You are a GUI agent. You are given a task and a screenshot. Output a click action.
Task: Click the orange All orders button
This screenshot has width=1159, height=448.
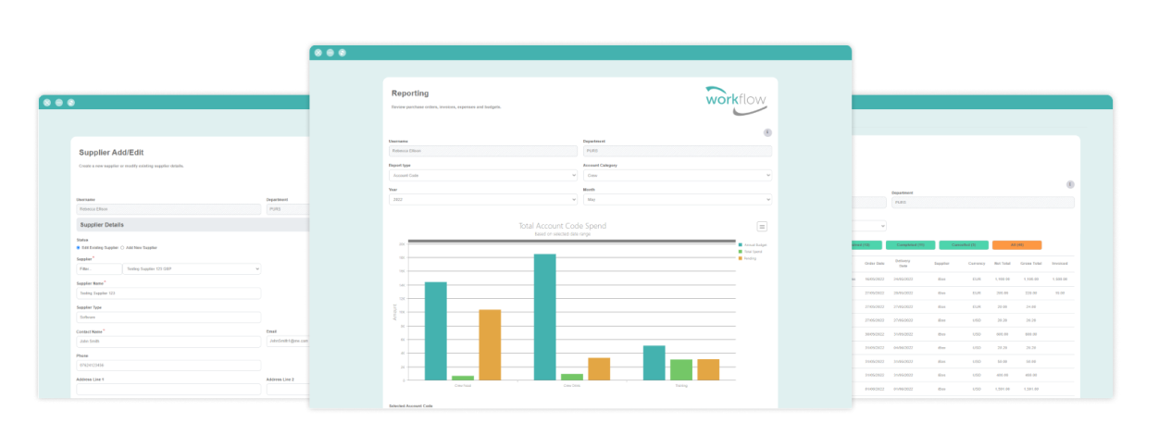(1016, 245)
